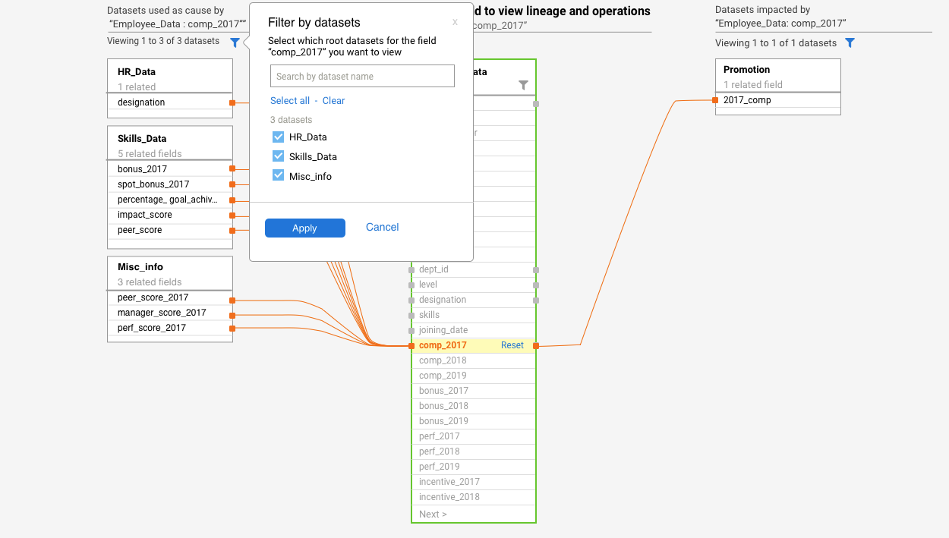Click the orange connector next to the designation field
The width and height of the screenshot is (949, 538).
pyautogui.click(x=234, y=101)
